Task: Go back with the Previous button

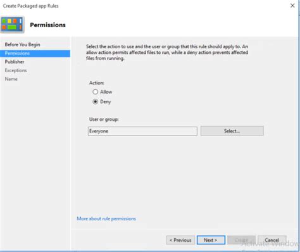Action: [180, 240]
